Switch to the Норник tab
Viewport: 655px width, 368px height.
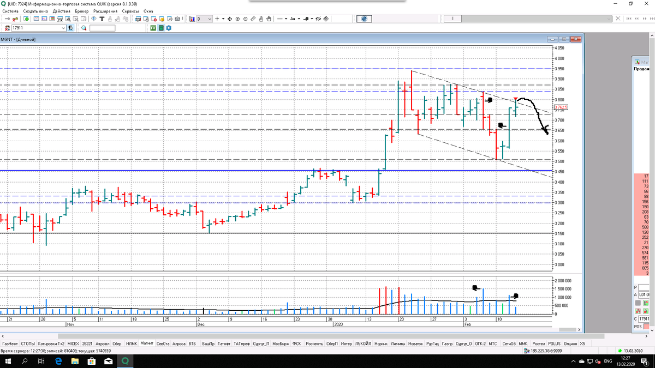[x=381, y=344]
